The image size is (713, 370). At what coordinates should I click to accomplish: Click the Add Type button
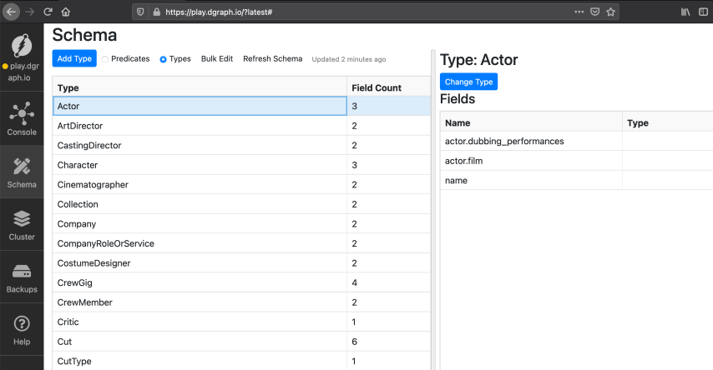pyautogui.click(x=74, y=59)
